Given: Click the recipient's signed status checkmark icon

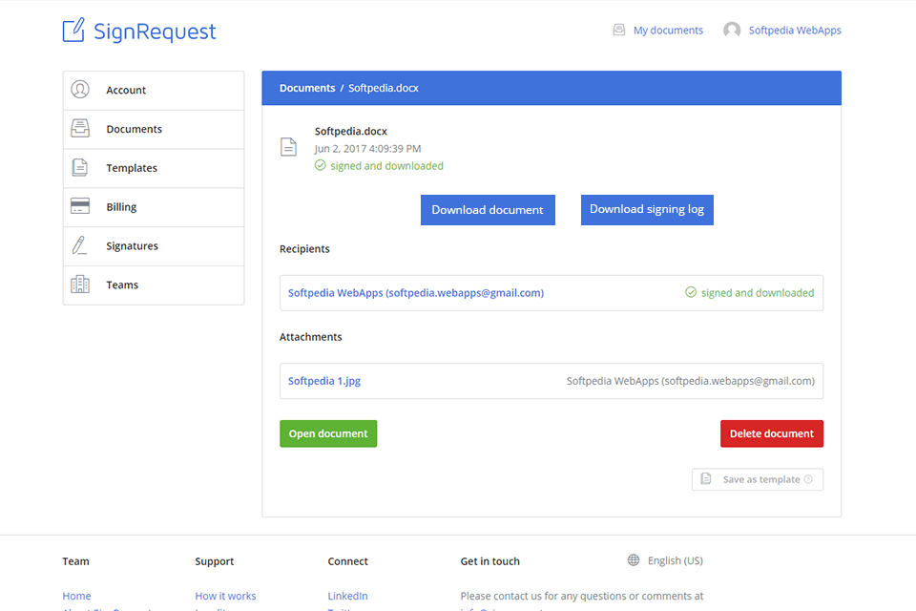Looking at the screenshot, I should click(x=691, y=292).
